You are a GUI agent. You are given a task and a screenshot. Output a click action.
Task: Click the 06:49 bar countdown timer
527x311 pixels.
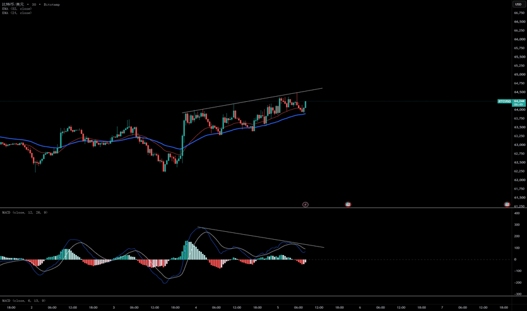click(x=519, y=105)
